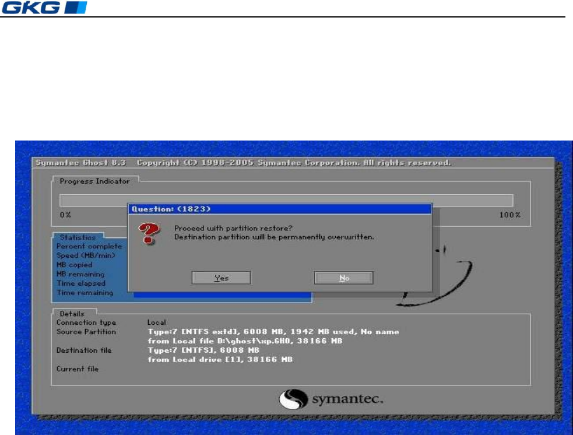Click the 'symantec.' wordmark text
Screen dimensions: 573x435
(347, 399)
